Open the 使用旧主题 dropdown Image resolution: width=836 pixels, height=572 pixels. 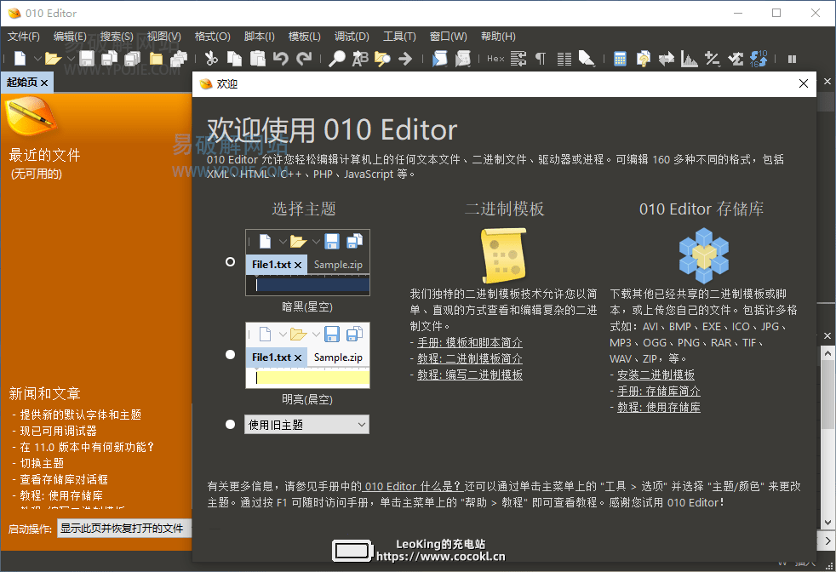tap(306, 425)
